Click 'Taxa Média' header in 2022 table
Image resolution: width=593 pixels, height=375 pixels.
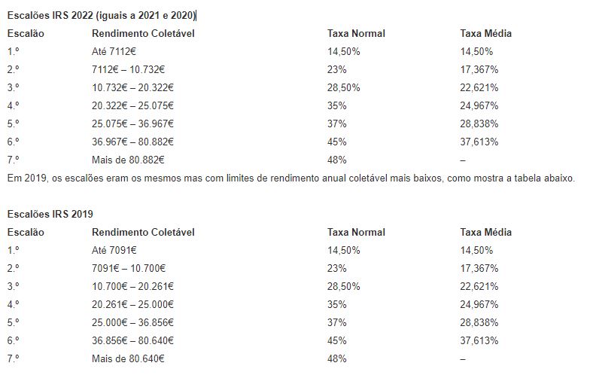tap(485, 34)
